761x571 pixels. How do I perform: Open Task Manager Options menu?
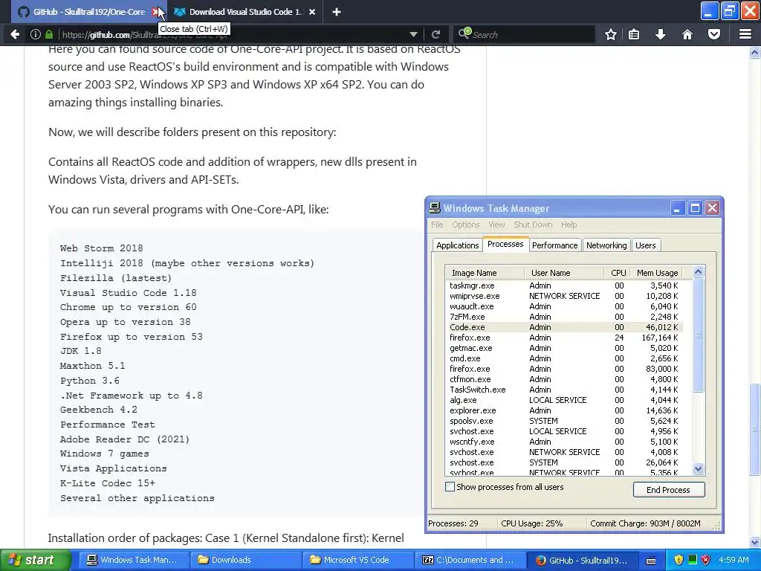coord(465,225)
